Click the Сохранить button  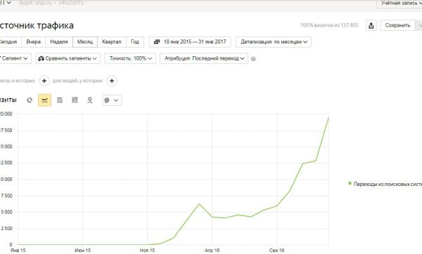click(397, 25)
